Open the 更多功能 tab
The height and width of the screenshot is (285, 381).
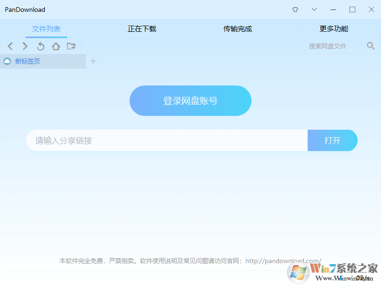coord(334,28)
